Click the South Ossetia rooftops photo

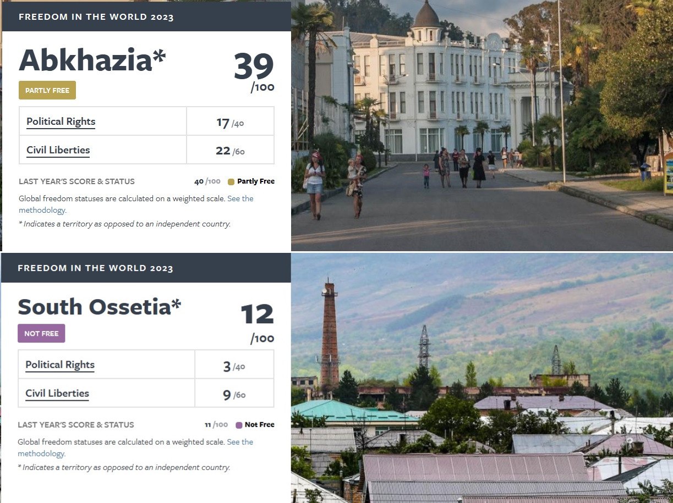point(482,378)
